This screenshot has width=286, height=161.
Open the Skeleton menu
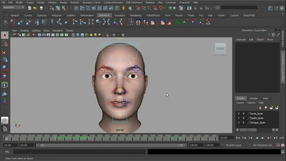[x=150, y=3]
